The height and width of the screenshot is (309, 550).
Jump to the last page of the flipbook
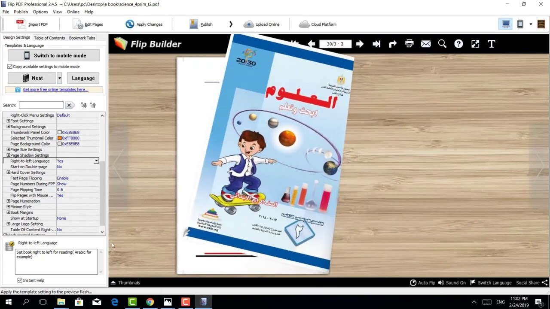[x=376, y=44]
